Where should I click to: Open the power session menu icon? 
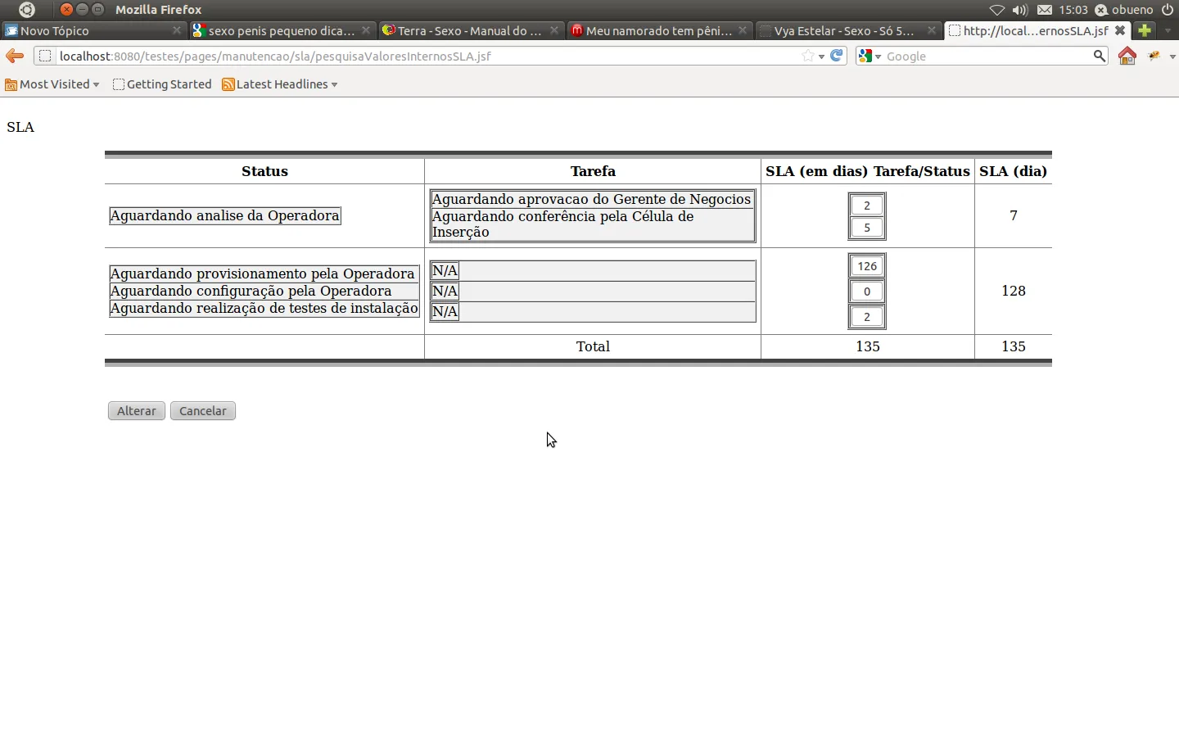coord(1168,10)
